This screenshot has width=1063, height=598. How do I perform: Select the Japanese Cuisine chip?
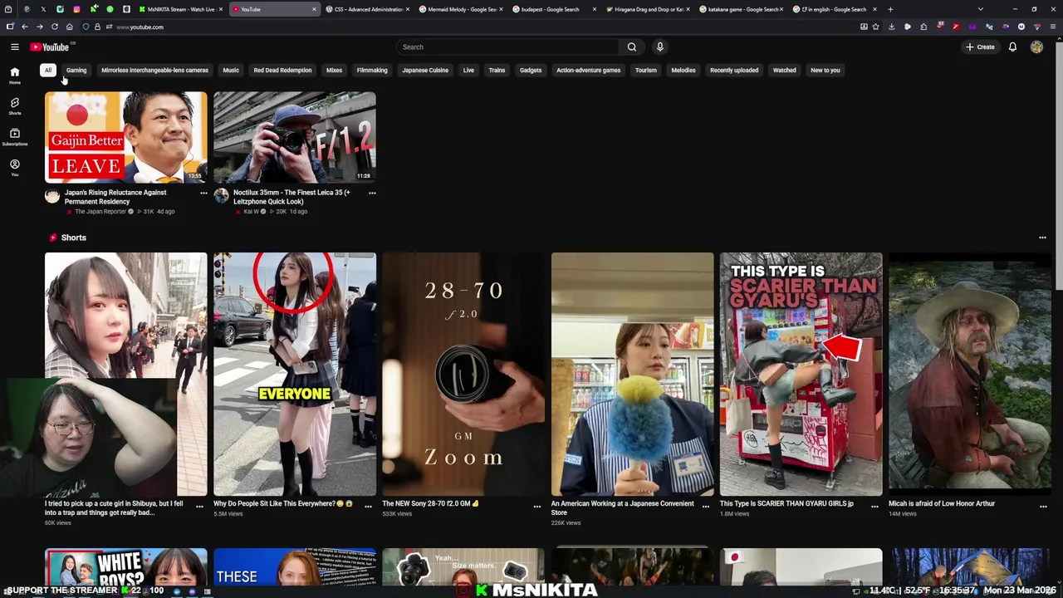pyautogui.click(x=425, y=70)
